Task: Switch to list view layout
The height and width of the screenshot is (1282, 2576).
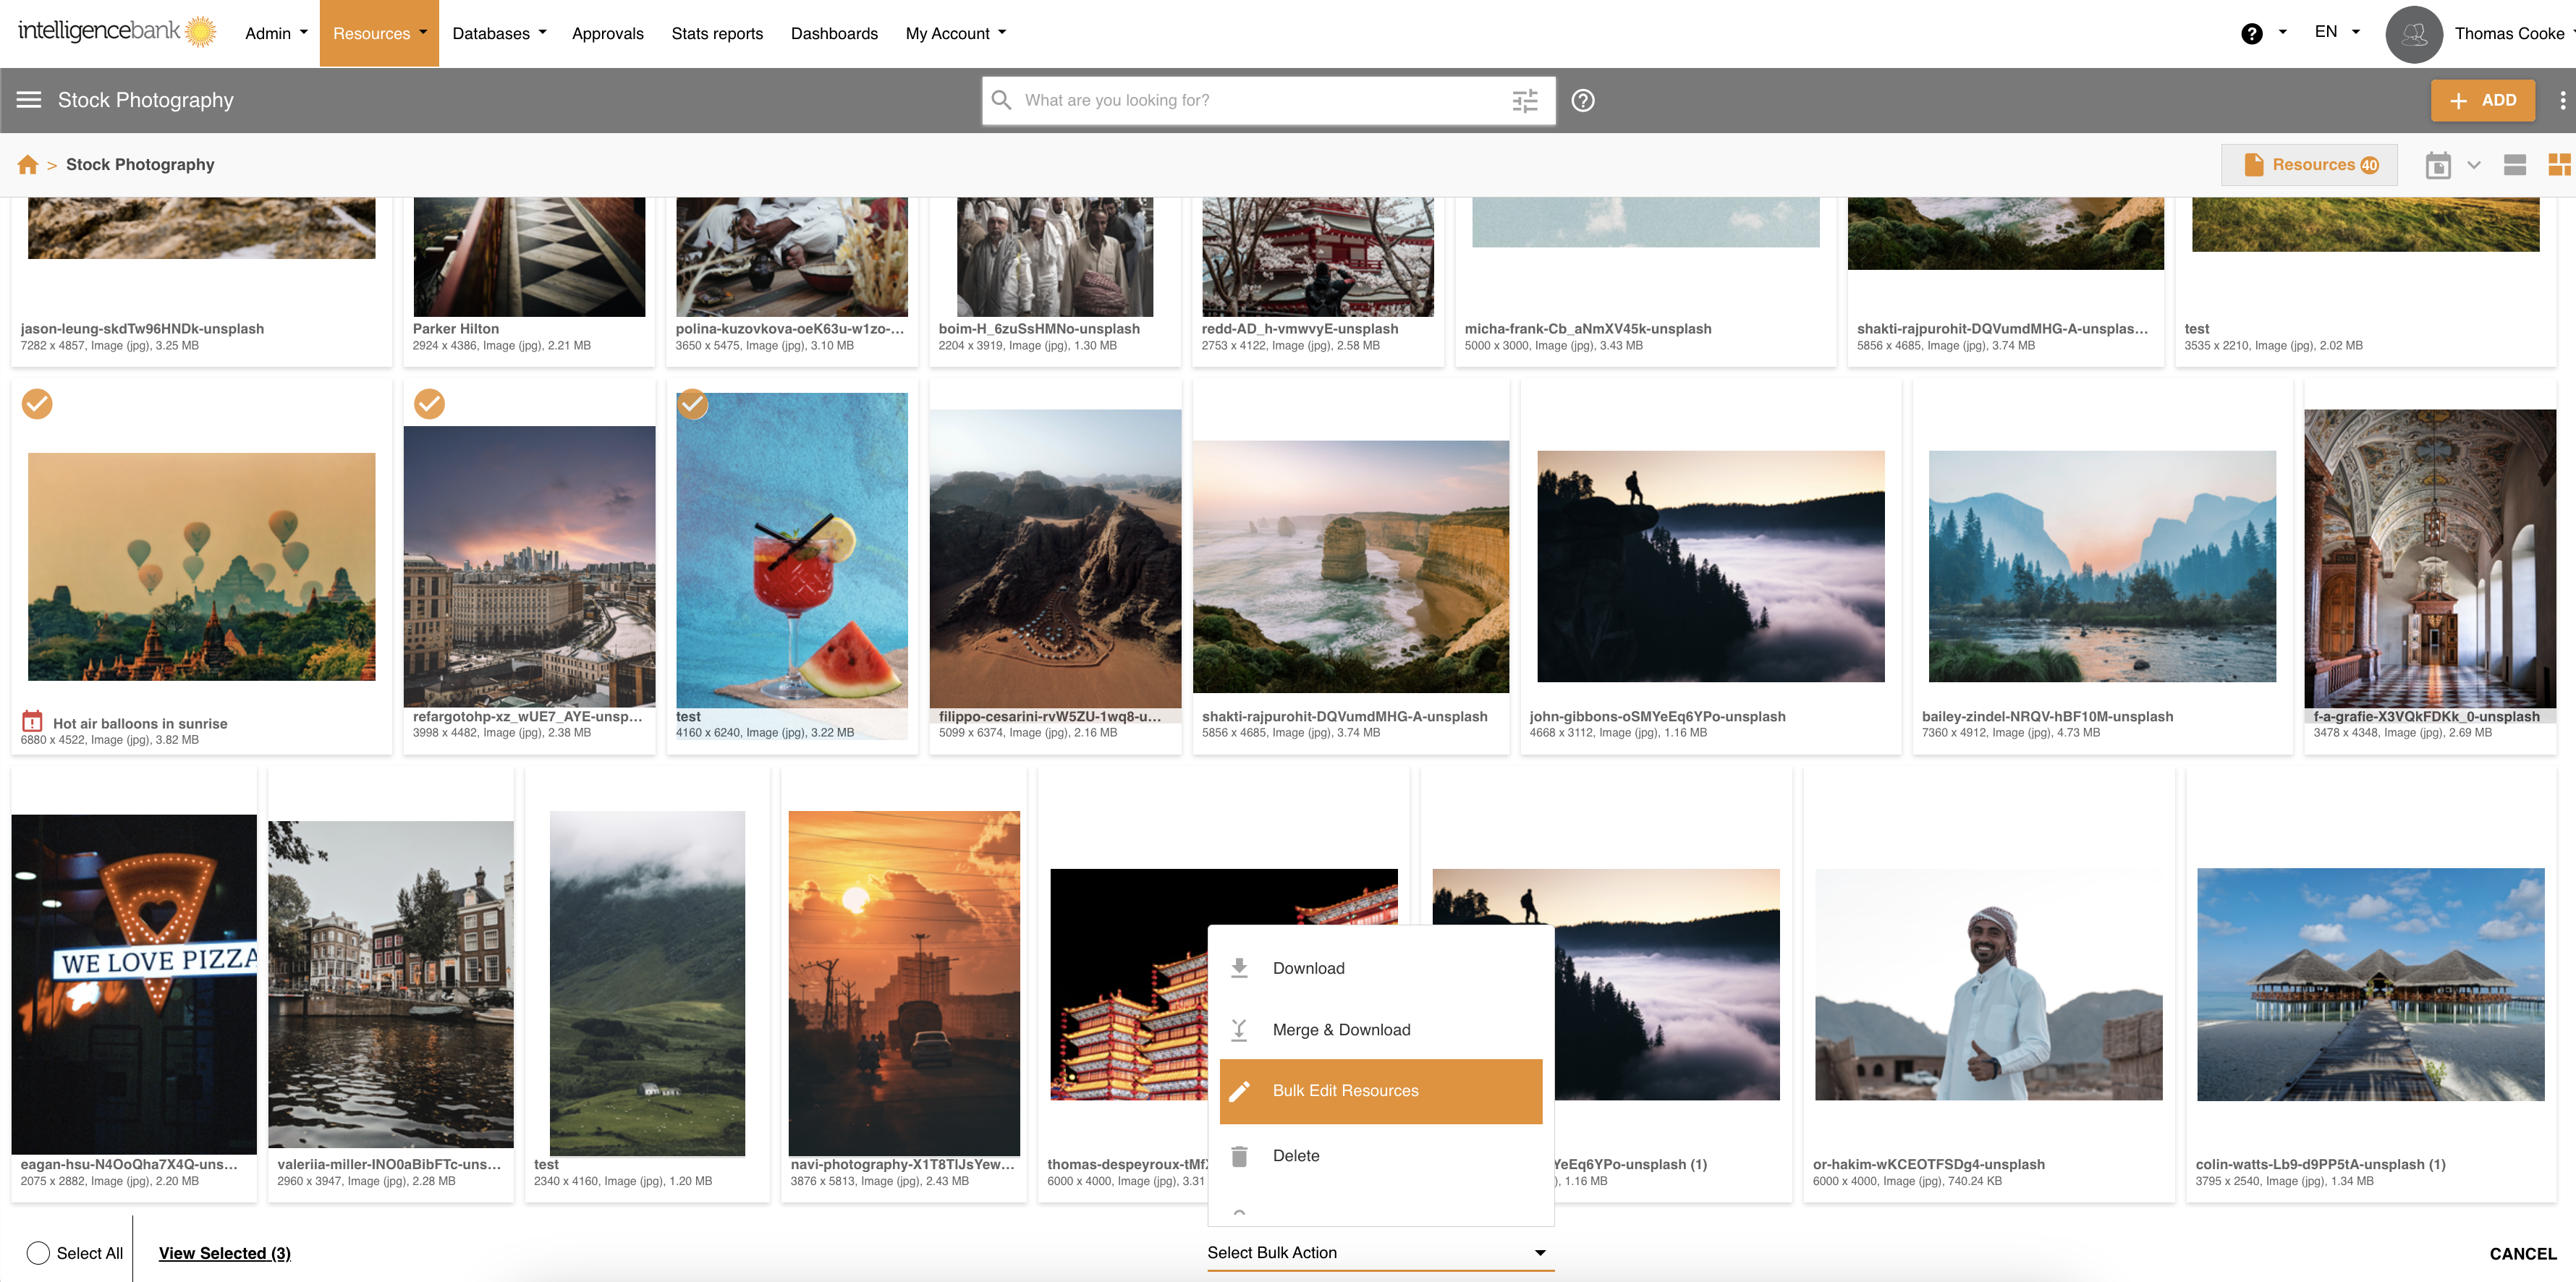Action: point(2514,165)
